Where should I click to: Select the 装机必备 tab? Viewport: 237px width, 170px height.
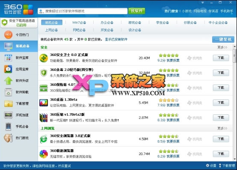[51, 23]
